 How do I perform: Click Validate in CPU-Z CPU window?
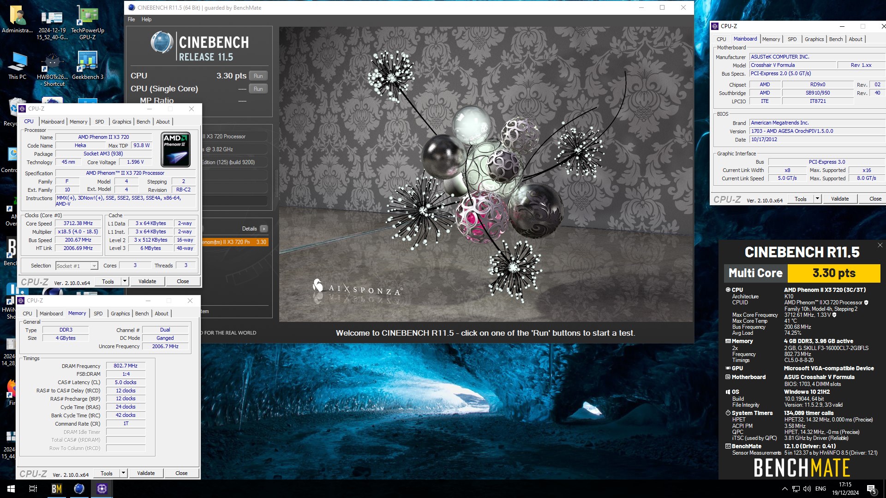(x=147, y=281)
